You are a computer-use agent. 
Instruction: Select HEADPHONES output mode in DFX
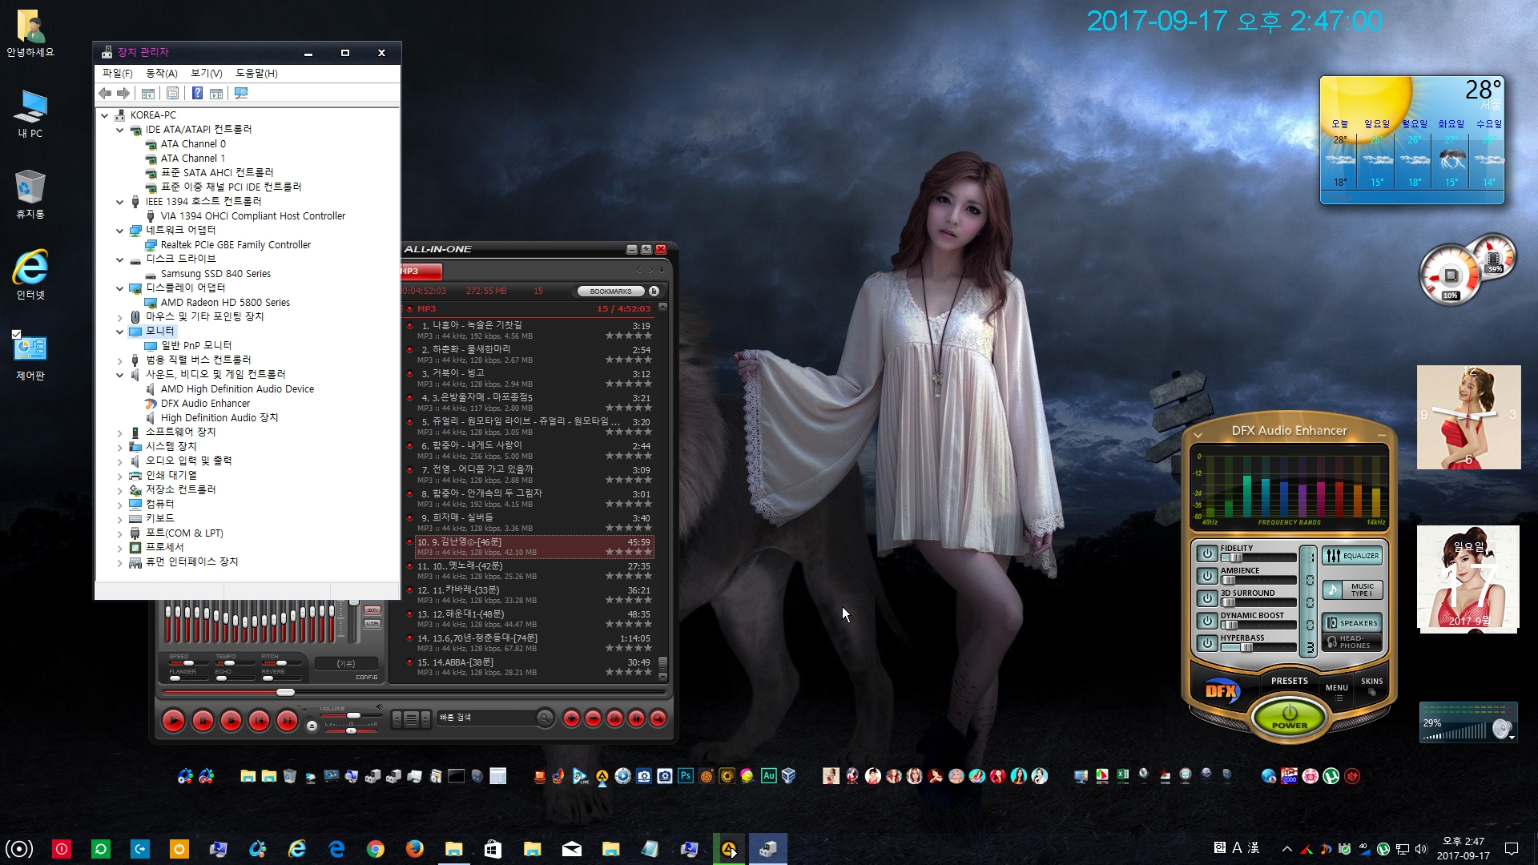[x=1352, y=642]
